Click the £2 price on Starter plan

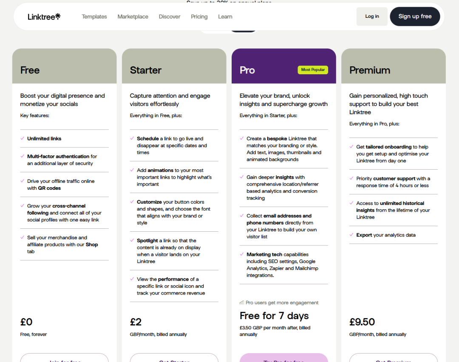136,322
